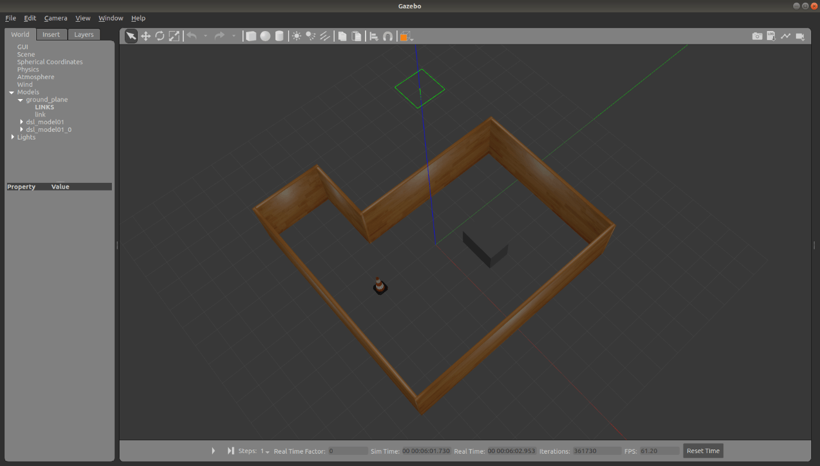Change the view angle via orange cube
820x466 pixels.
point(406,36)
